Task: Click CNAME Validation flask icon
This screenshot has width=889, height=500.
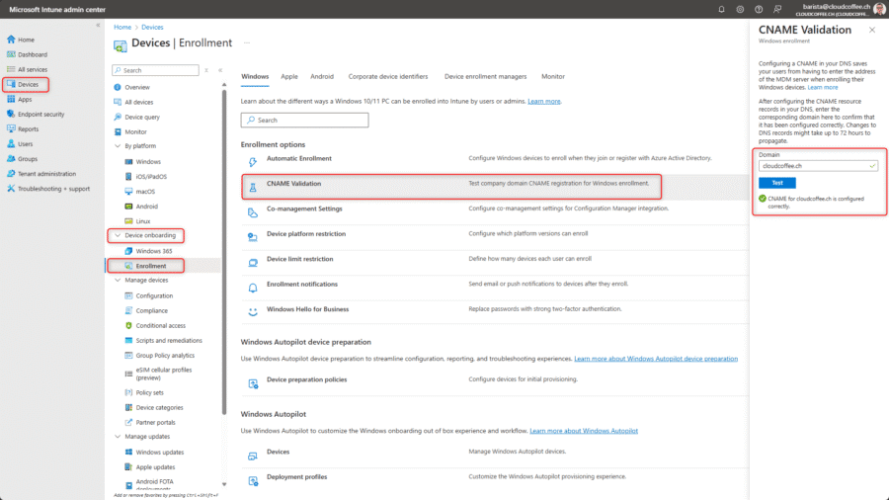Action: tap(253, 187)
